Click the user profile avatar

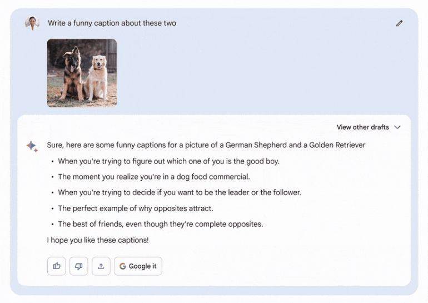pyautogui.click(x=32, y=23)
